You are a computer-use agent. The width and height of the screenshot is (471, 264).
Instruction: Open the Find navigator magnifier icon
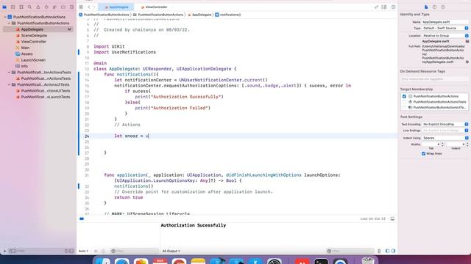(29, 7)
